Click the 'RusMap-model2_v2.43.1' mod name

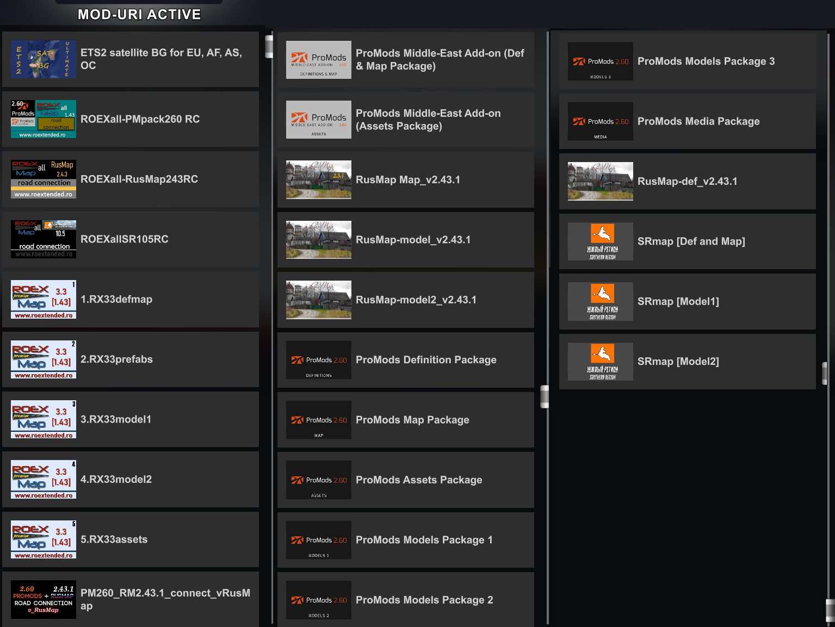click(x=416, y=300)
